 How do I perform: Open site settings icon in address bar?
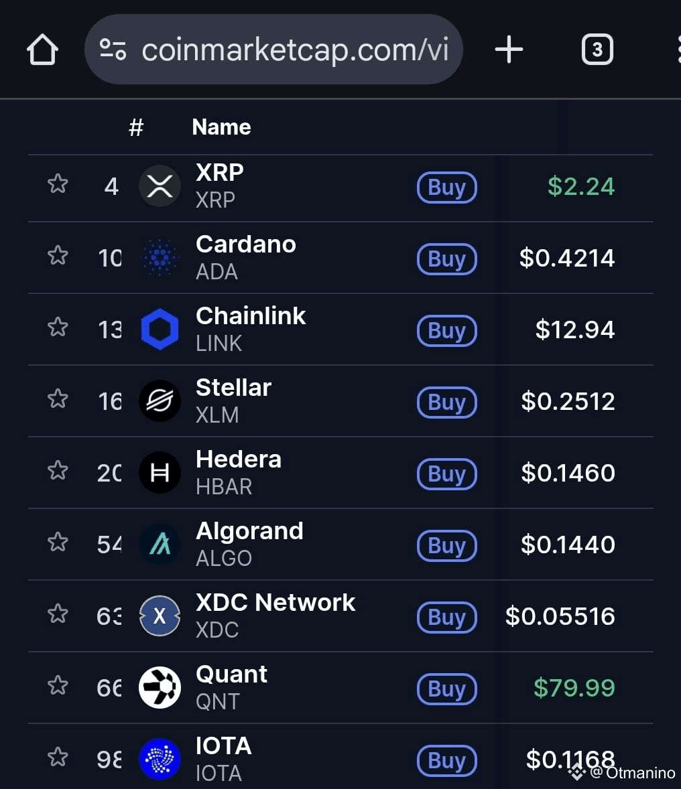[113, 50]
